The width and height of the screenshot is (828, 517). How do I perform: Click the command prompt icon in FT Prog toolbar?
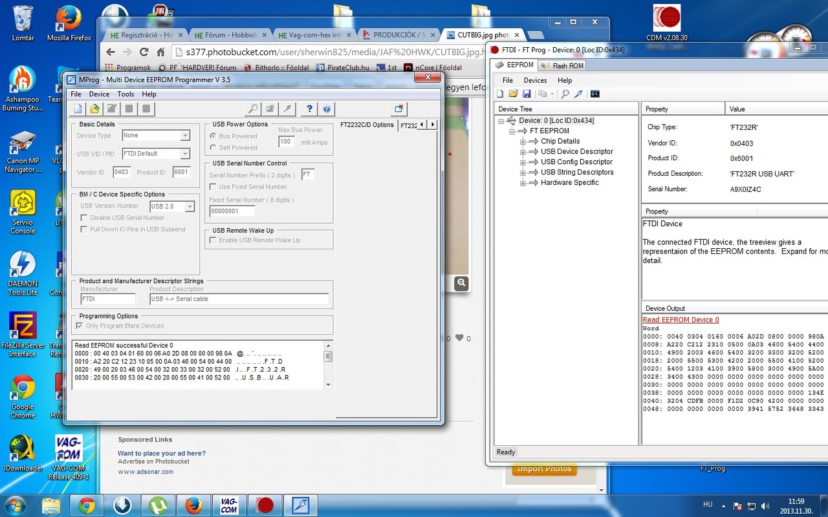(x=595, y=94)
